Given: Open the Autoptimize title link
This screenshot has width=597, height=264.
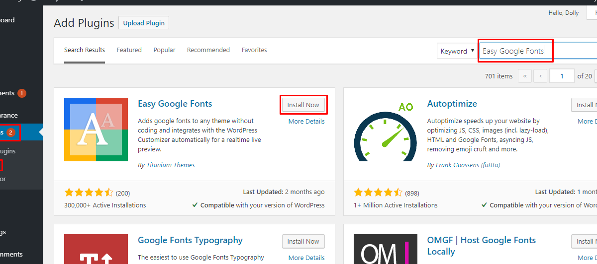Looking at the screenshot, I should [452, 104].
